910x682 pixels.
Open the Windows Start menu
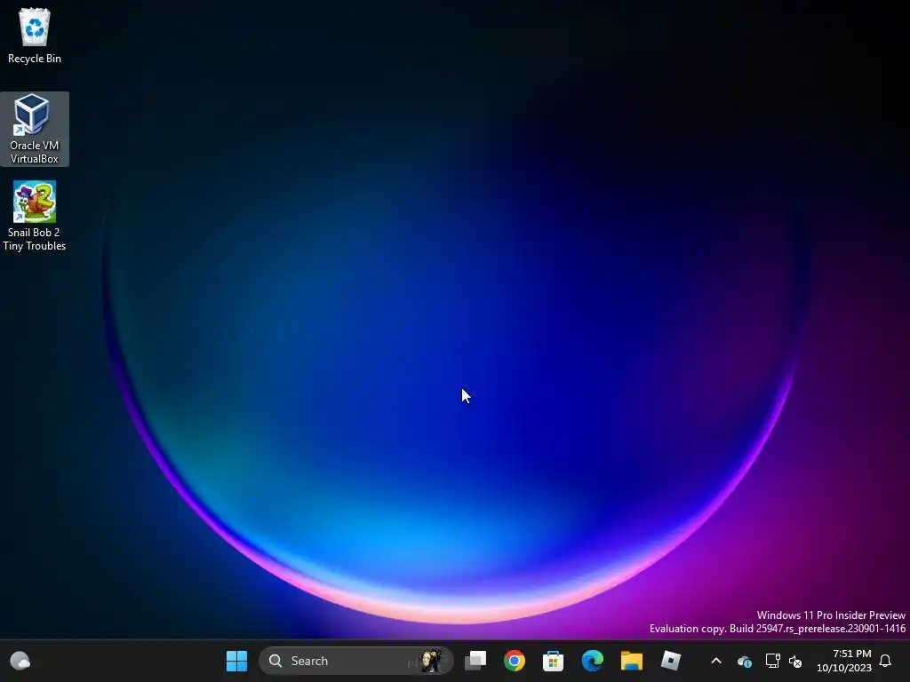coord(236,661)
